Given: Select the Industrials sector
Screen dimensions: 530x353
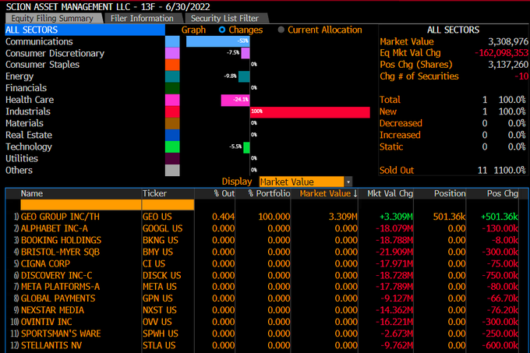Looking at the screenshot, I should coord(28,111).
